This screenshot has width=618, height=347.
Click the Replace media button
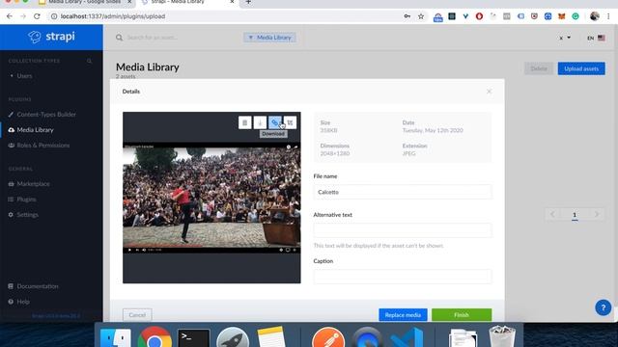tap(403, 315)
